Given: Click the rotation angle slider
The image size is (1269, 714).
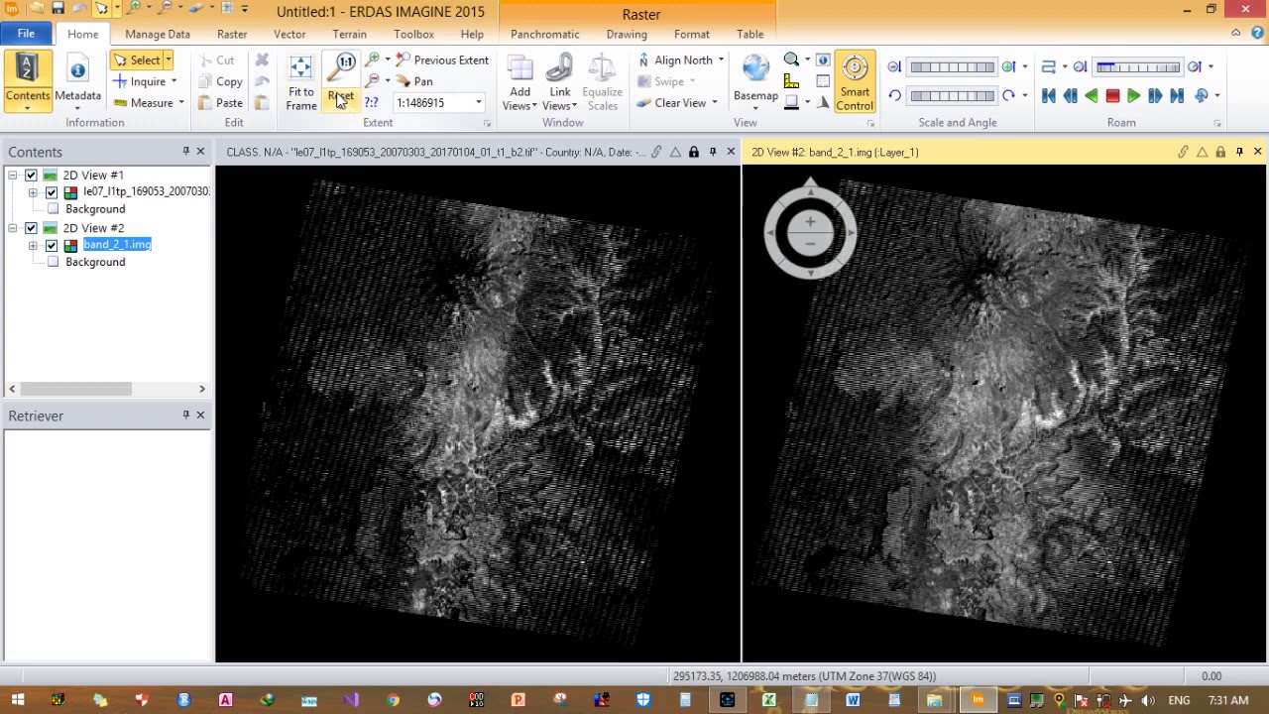Looking at the screenshot, I should click(952, 96).
